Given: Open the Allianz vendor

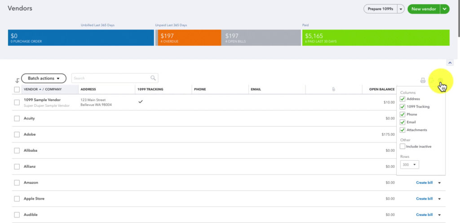Looking at the screenshot, I should [30, 166].
